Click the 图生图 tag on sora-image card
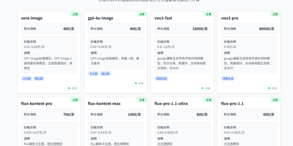This screenshot has width=293, height=146. point(39,79)
